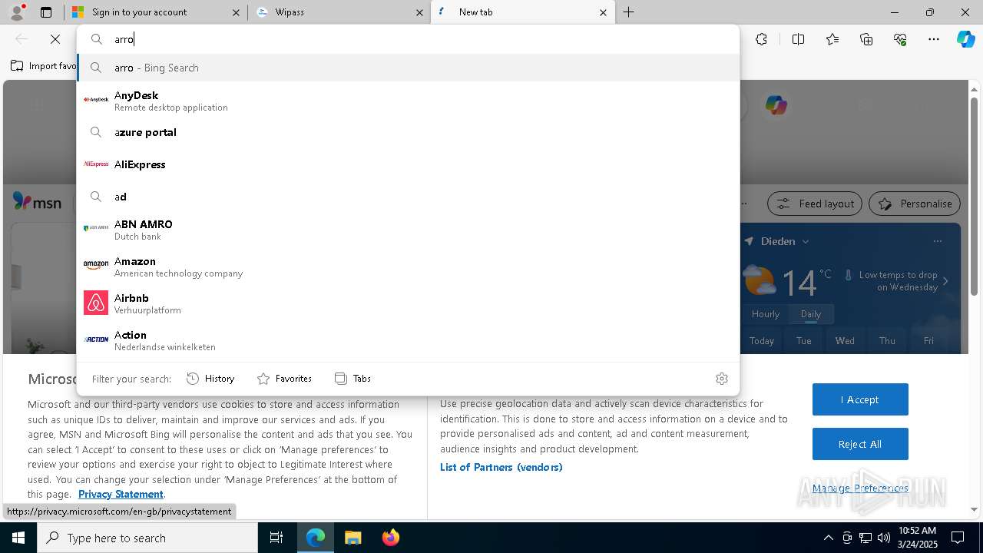983x553 pixels.
Task: Click the Windows taskbar search box
Action: (147, 538)
